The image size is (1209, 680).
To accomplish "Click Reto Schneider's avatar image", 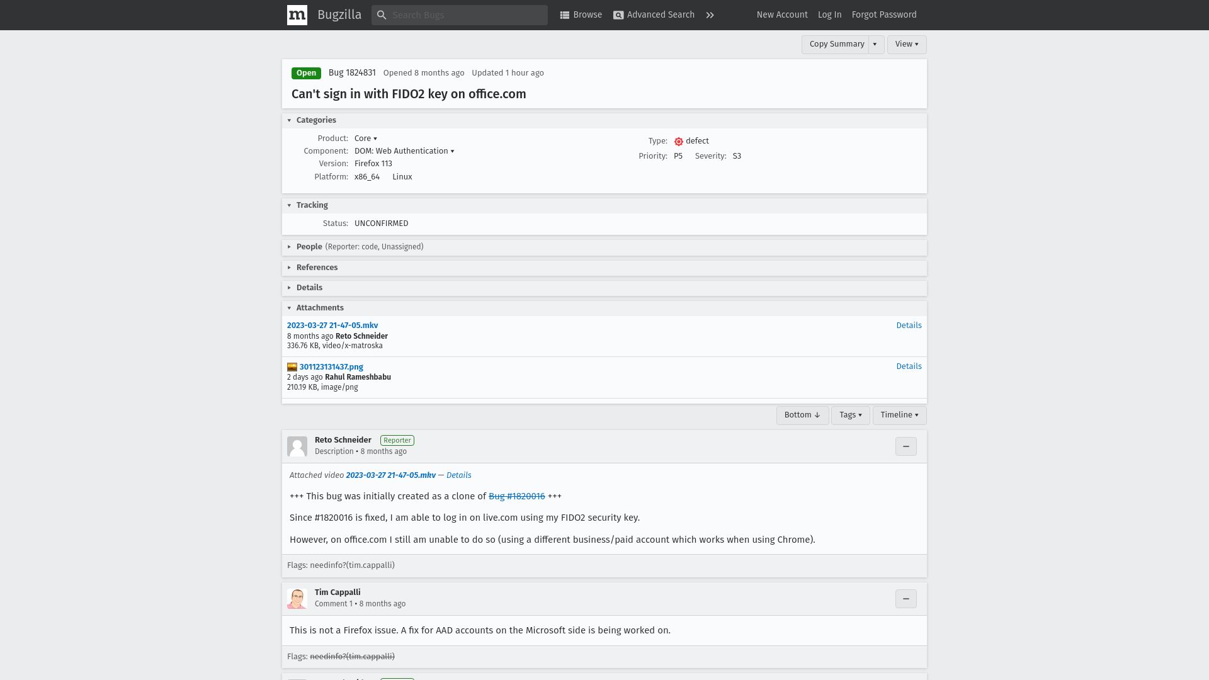I will pos(297,446).
